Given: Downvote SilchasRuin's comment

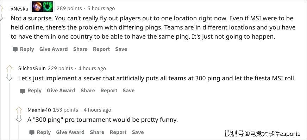Looking at the screenshot, I should tap(9, 78).
